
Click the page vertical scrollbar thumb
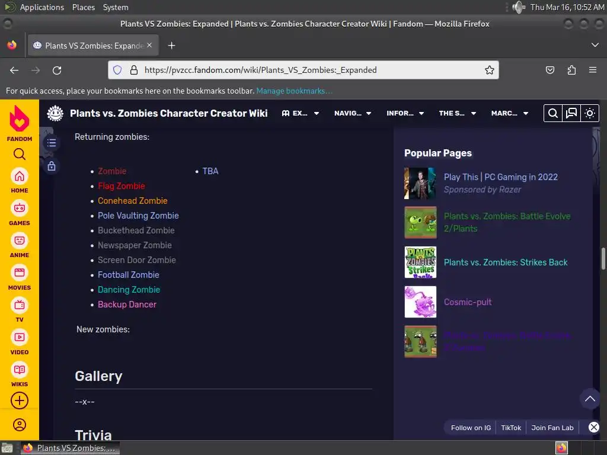[x=603, y=258]
